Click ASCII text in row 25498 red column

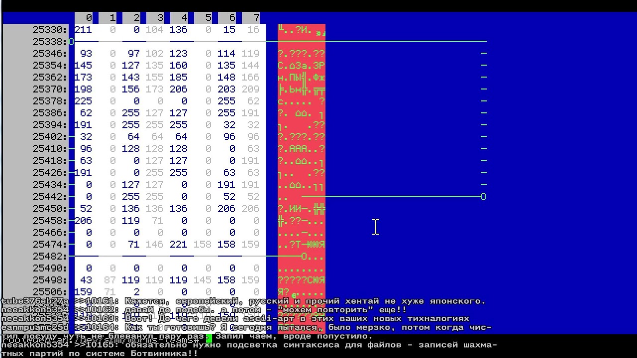(302, 280)
